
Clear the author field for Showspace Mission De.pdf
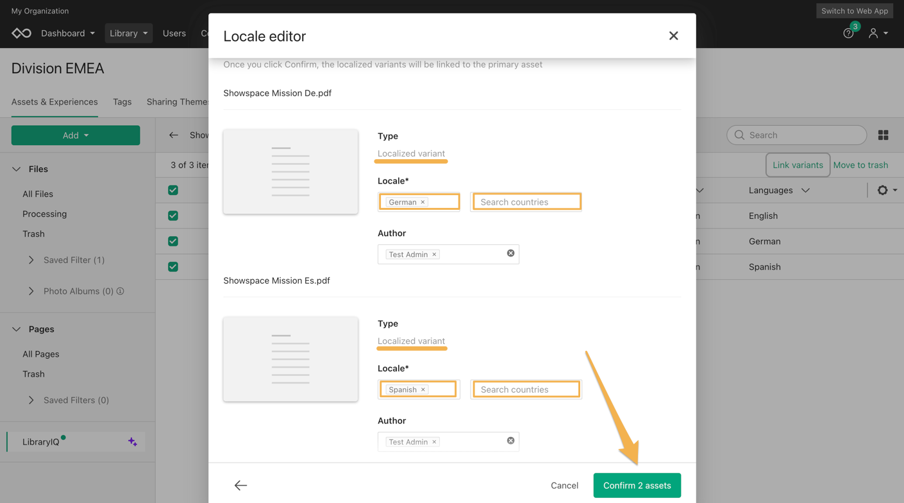511,253
